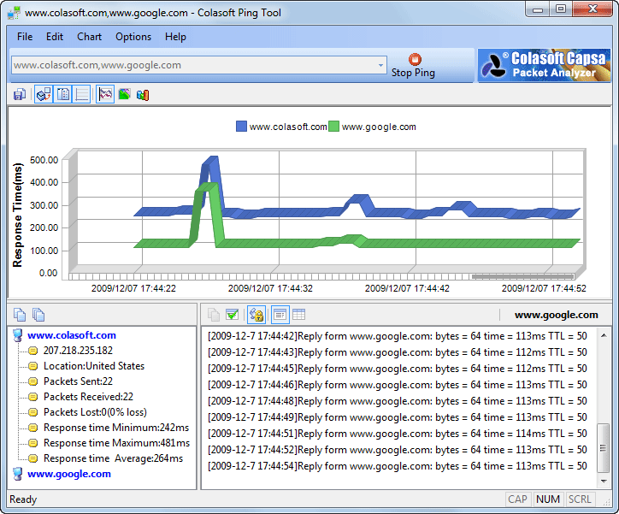Click the yellow bullet icon beside Packets Sent
The height and width of the screenshot is (514, 619).
coord(33,381)
